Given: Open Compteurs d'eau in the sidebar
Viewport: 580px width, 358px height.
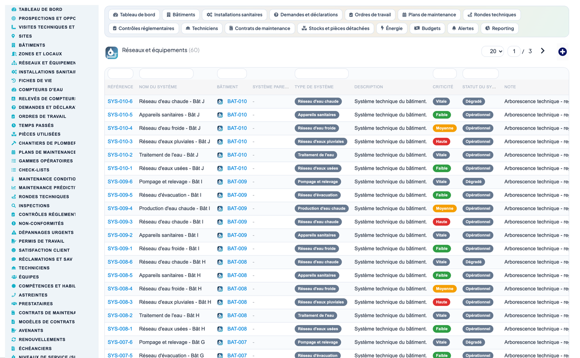Looking at the screenshot, I should coord(41,90).
